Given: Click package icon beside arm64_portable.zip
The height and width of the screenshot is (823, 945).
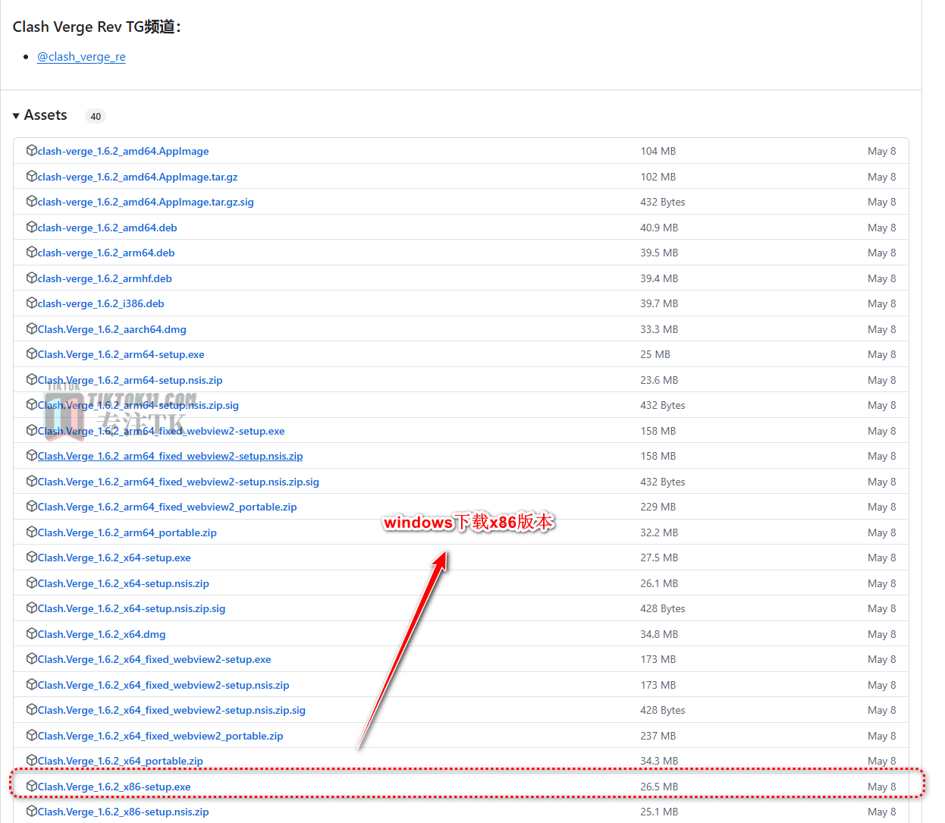Looking at the screenshot, I should (32, 532).
